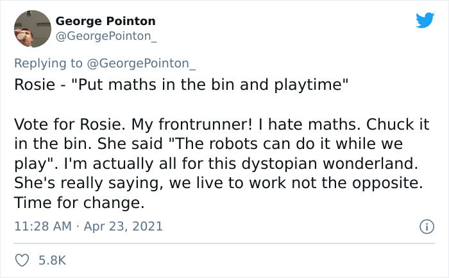Click the 5.8K likes count

coord(53,260)
